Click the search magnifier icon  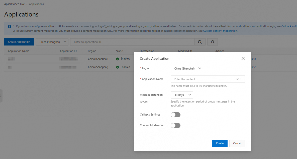pyautogui.click(x=200, y=42)
